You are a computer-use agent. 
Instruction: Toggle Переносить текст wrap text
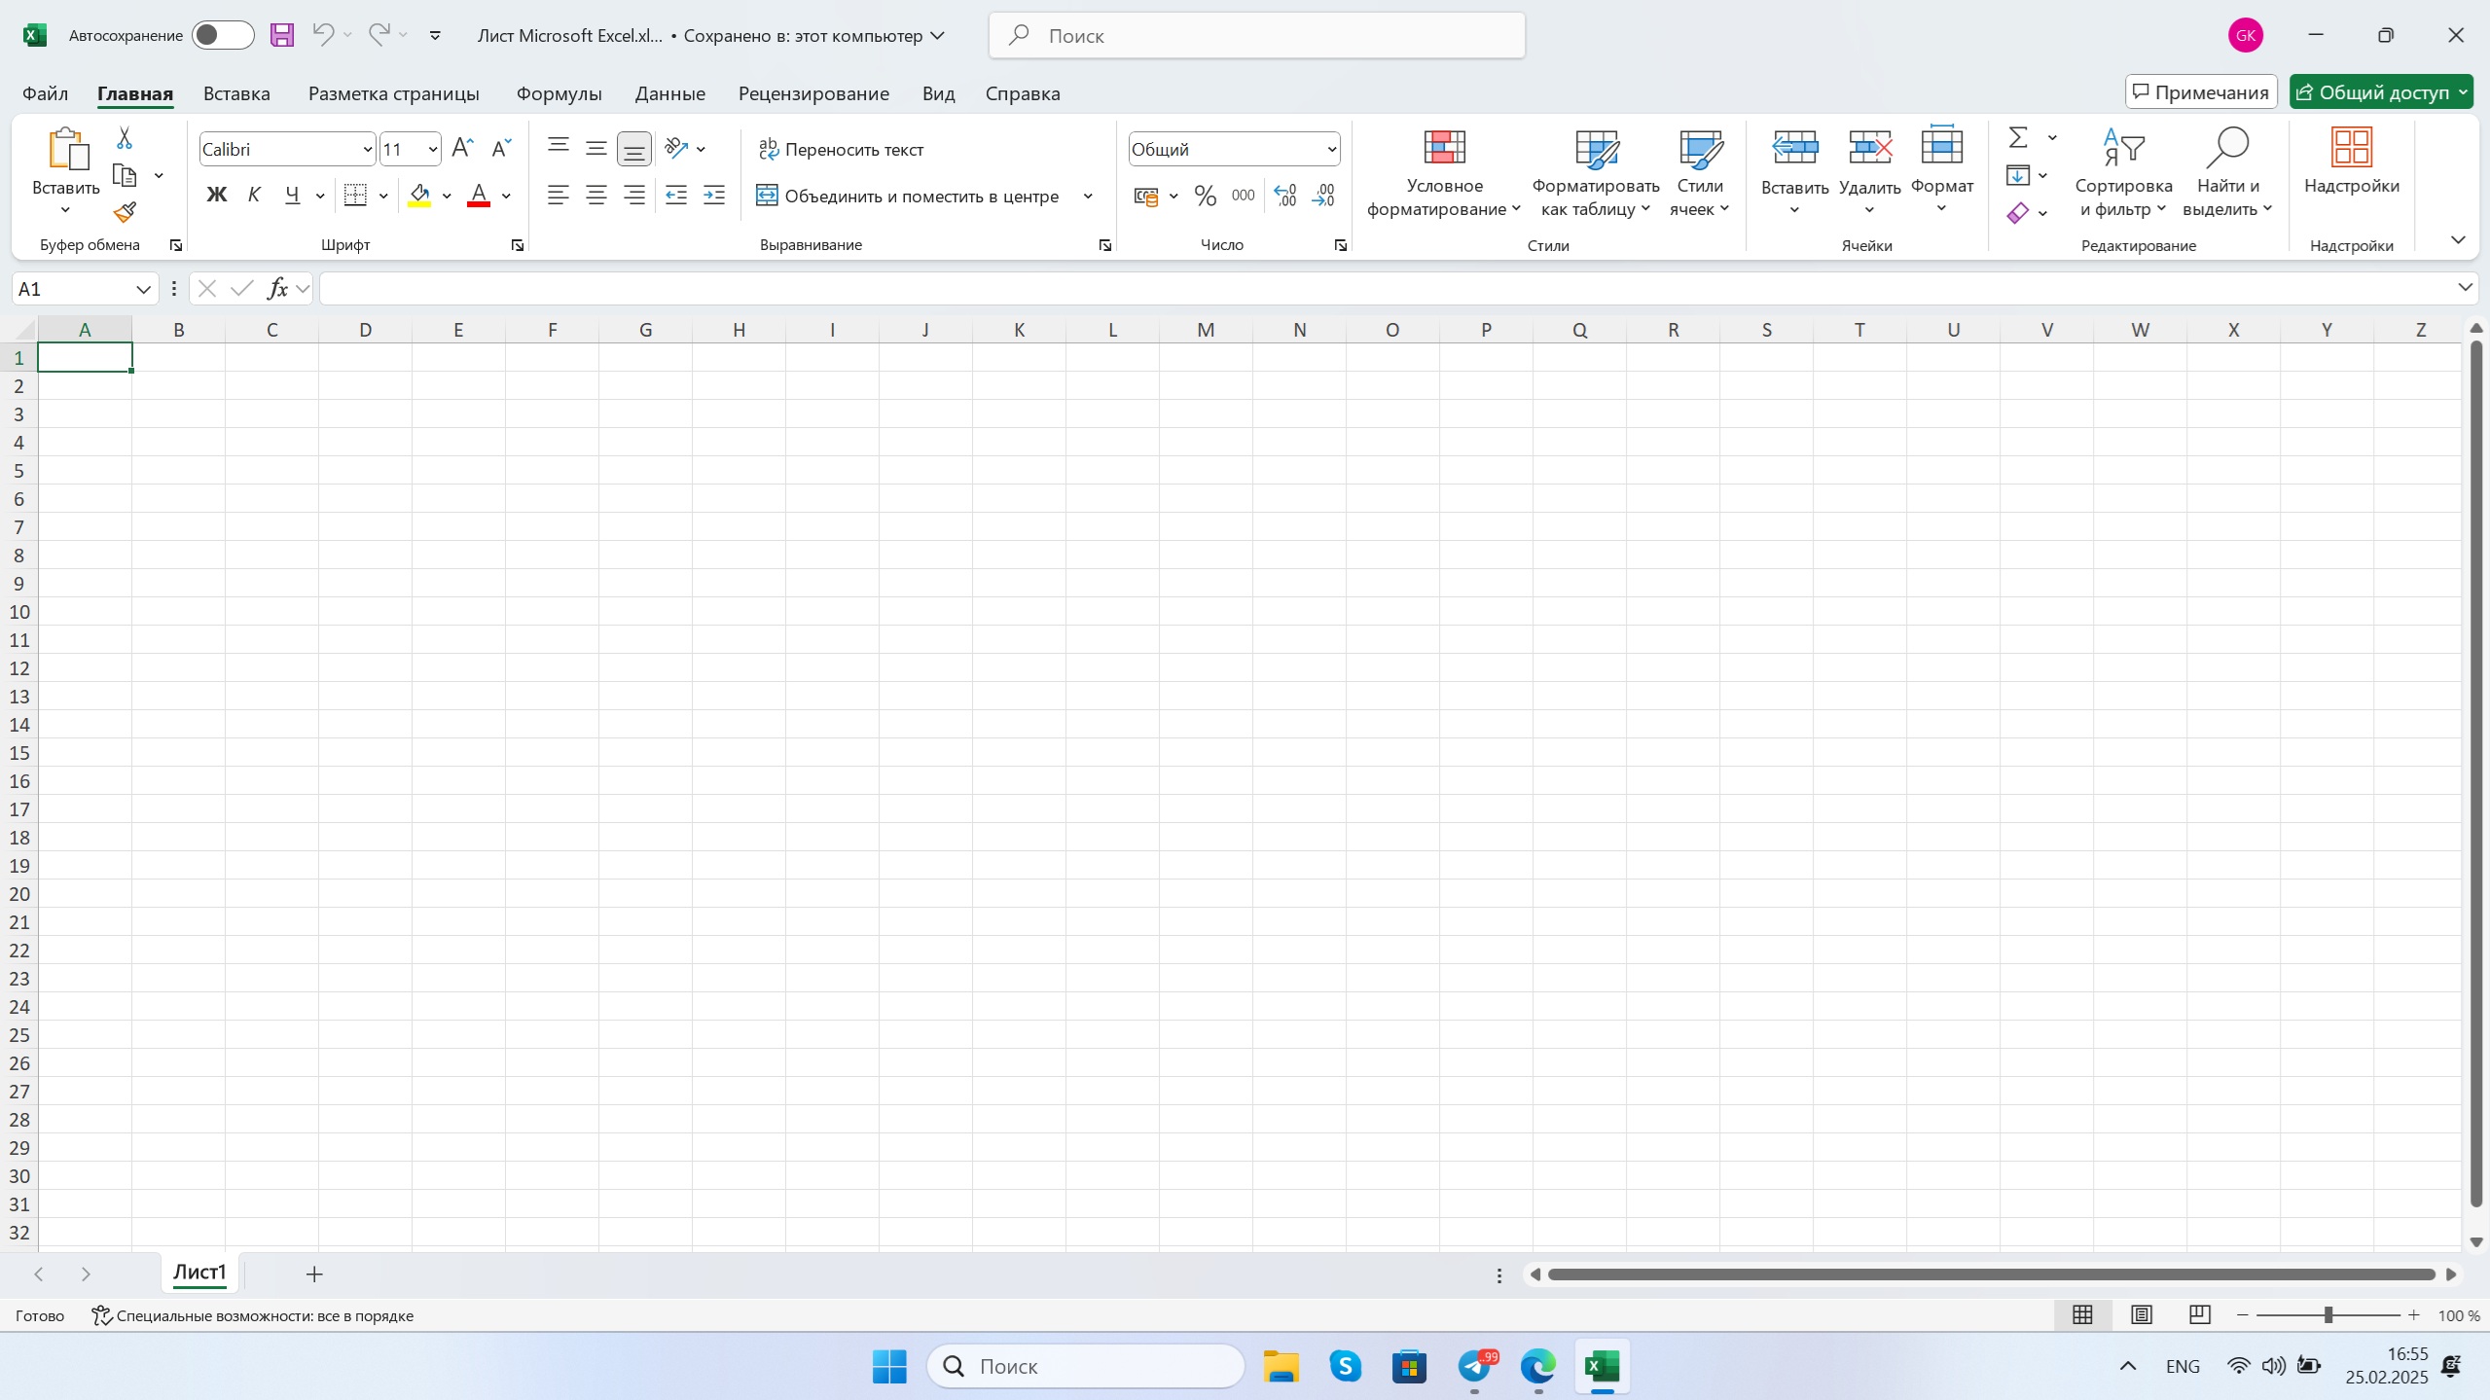point(841,149)
